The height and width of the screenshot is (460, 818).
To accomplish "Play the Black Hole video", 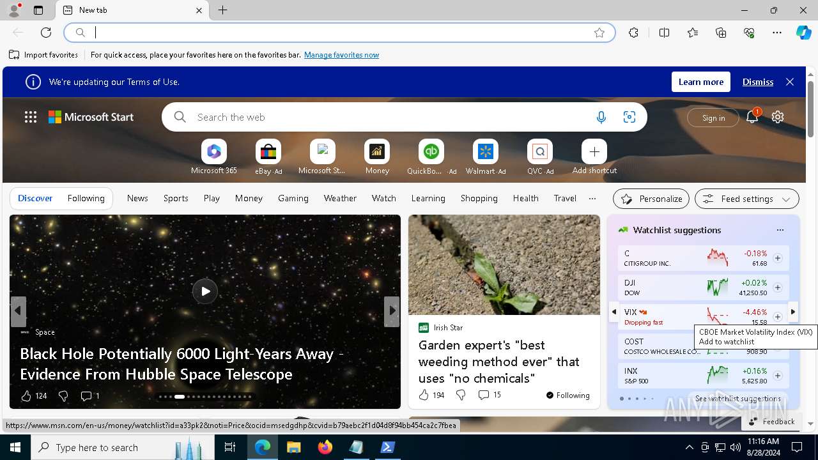I will pyautogui.click(x=205, y=291).
